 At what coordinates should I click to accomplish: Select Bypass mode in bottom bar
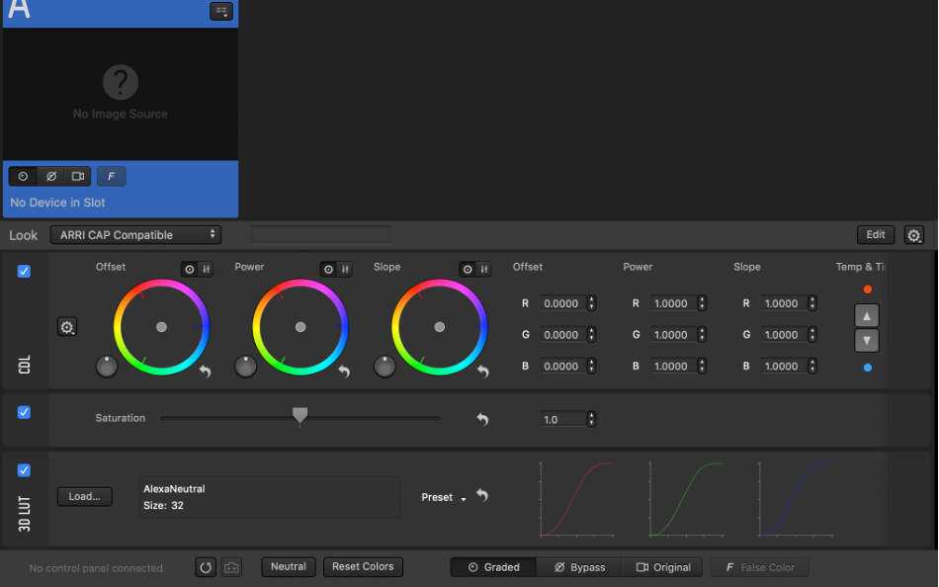579,567
